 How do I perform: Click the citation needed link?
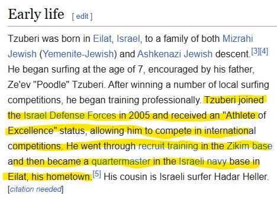36,189
